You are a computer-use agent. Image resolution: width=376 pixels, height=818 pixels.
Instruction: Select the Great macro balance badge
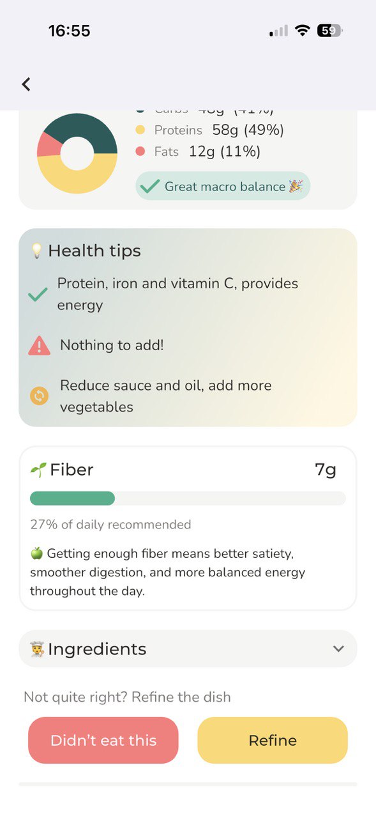click(x=222, y=187)
